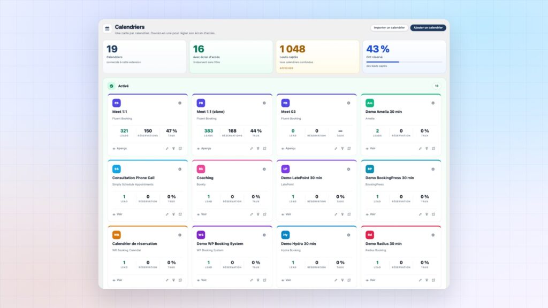Click the "Demo BookingPress 30 min" card title
The image size is (548, 308).
(x=390, y=178)
